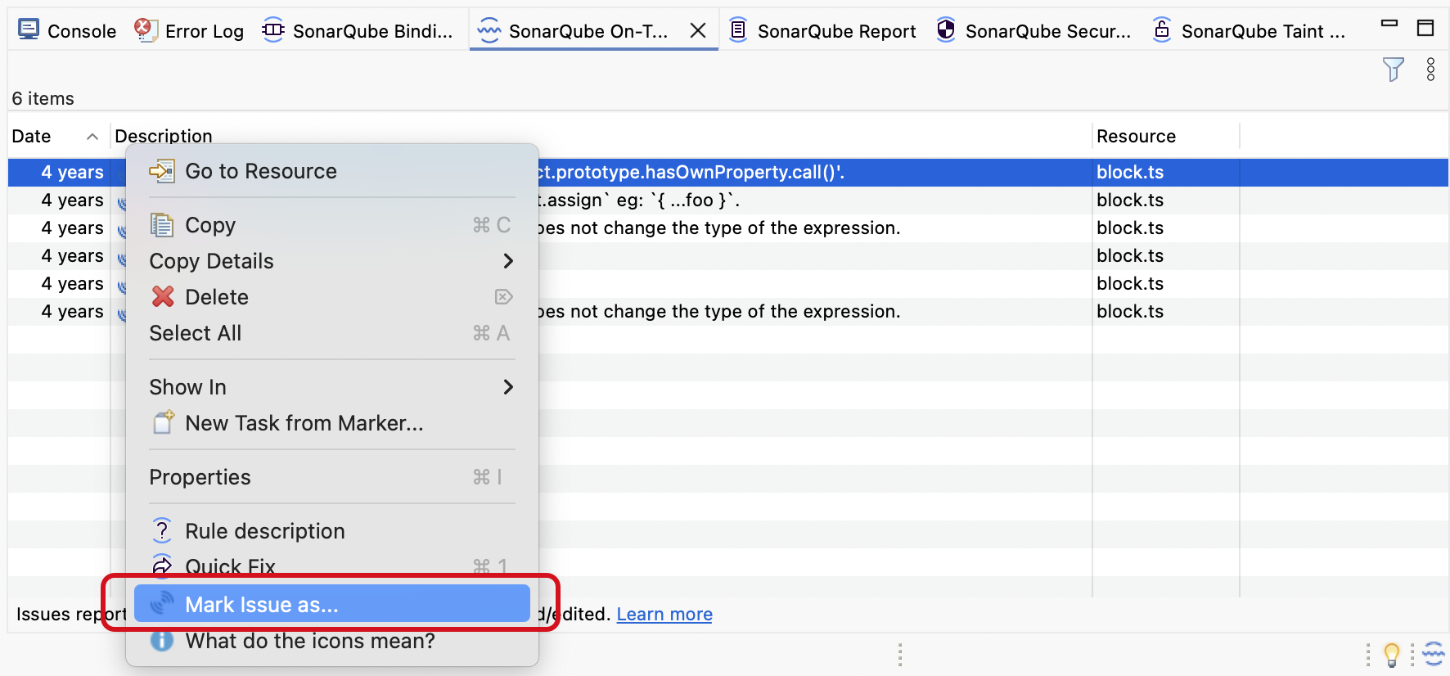Choose Go to Resource from context menu
Screen dimensions: 1450x676
point(331,171)
